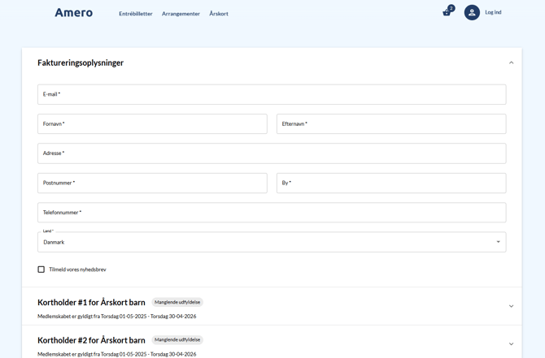This screenshot has width=545, height=358.
Task: Expand Kortholder #1 for Årskort barn
Action: (x=511, y=306)
